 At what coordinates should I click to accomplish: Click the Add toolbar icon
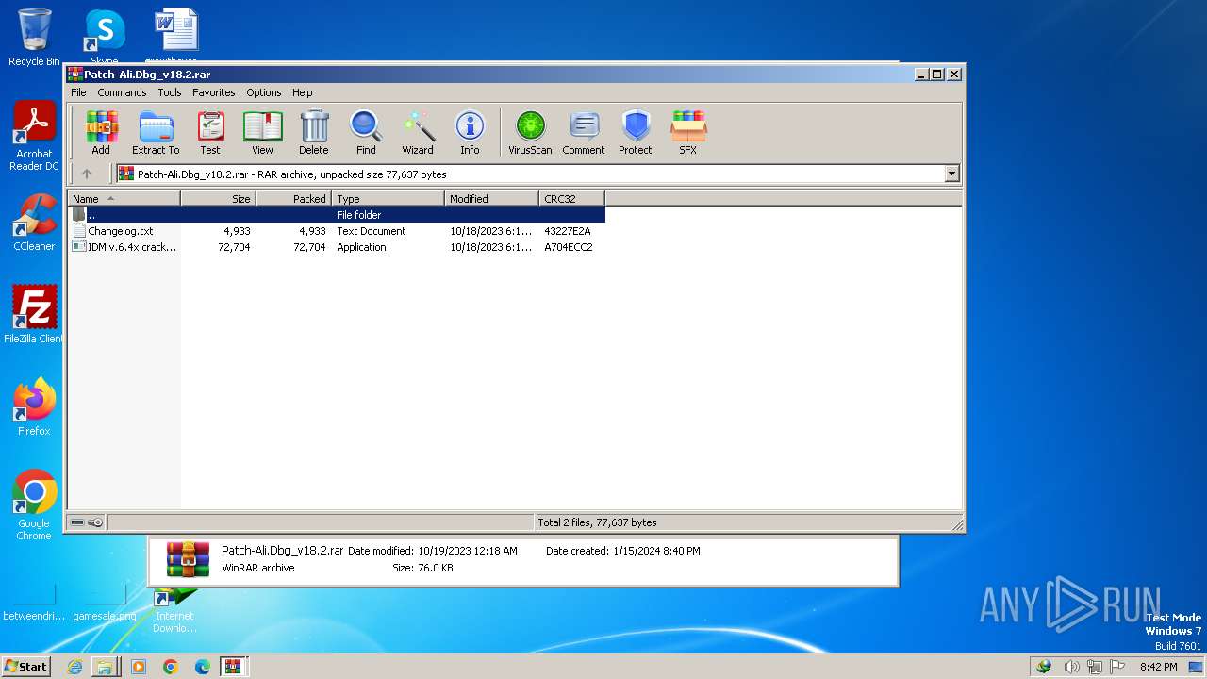pyautogui.click(x=101, y=132)
